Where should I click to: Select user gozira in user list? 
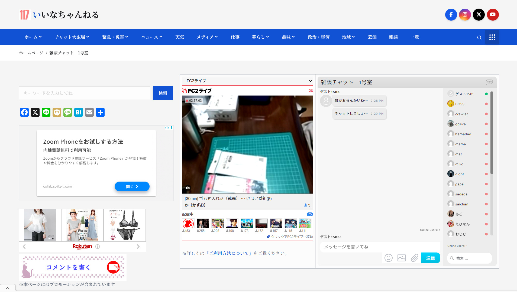(468, 124)
